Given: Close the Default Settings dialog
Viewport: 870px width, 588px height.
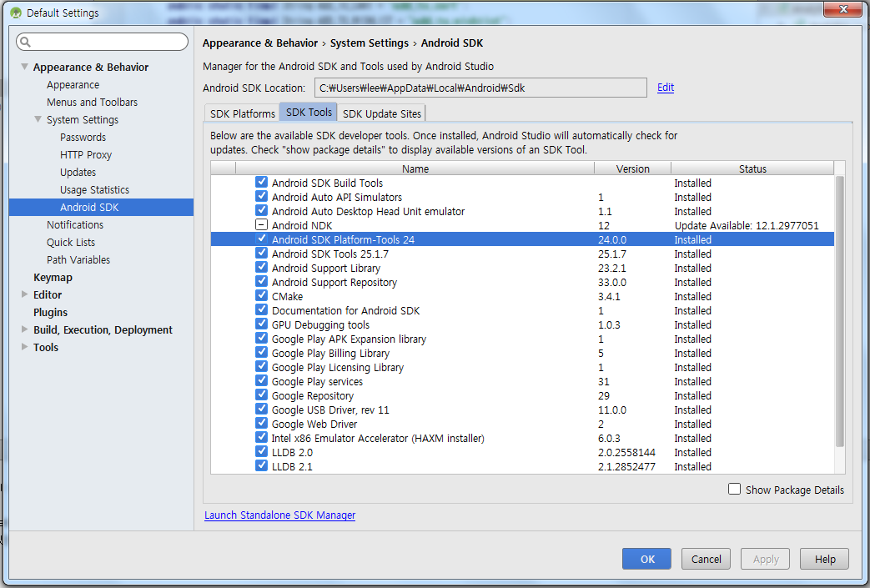Looking at the screenshot, I should tap(842, 9).
